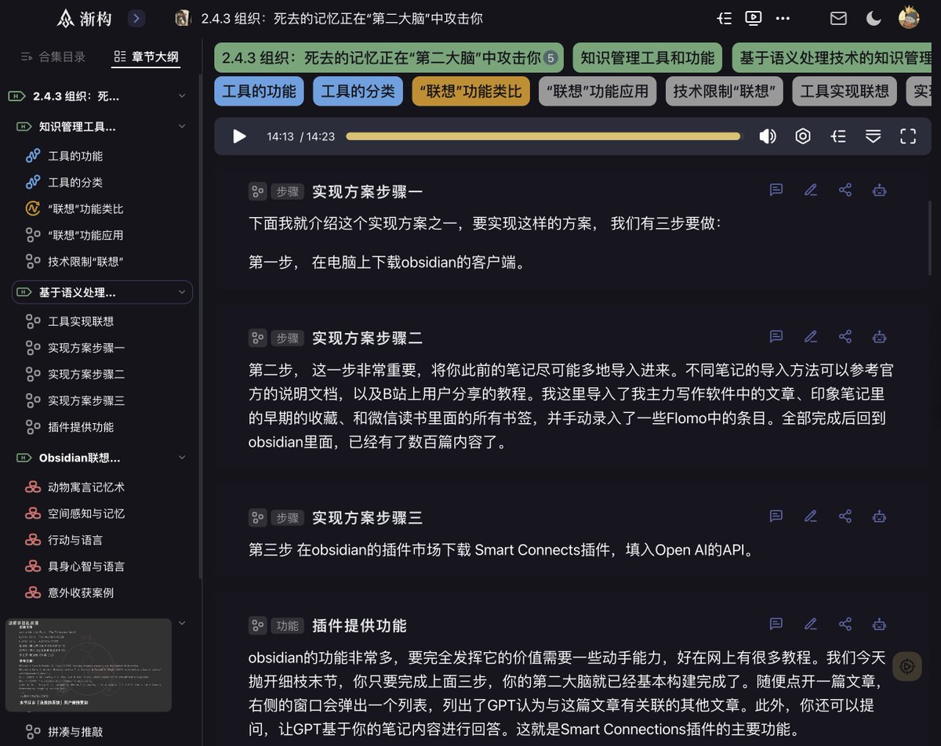This screenshot has width=941, height=746.
Task: Open AI robot for 实现方案步骤二 card
Action: click(880, 336)
